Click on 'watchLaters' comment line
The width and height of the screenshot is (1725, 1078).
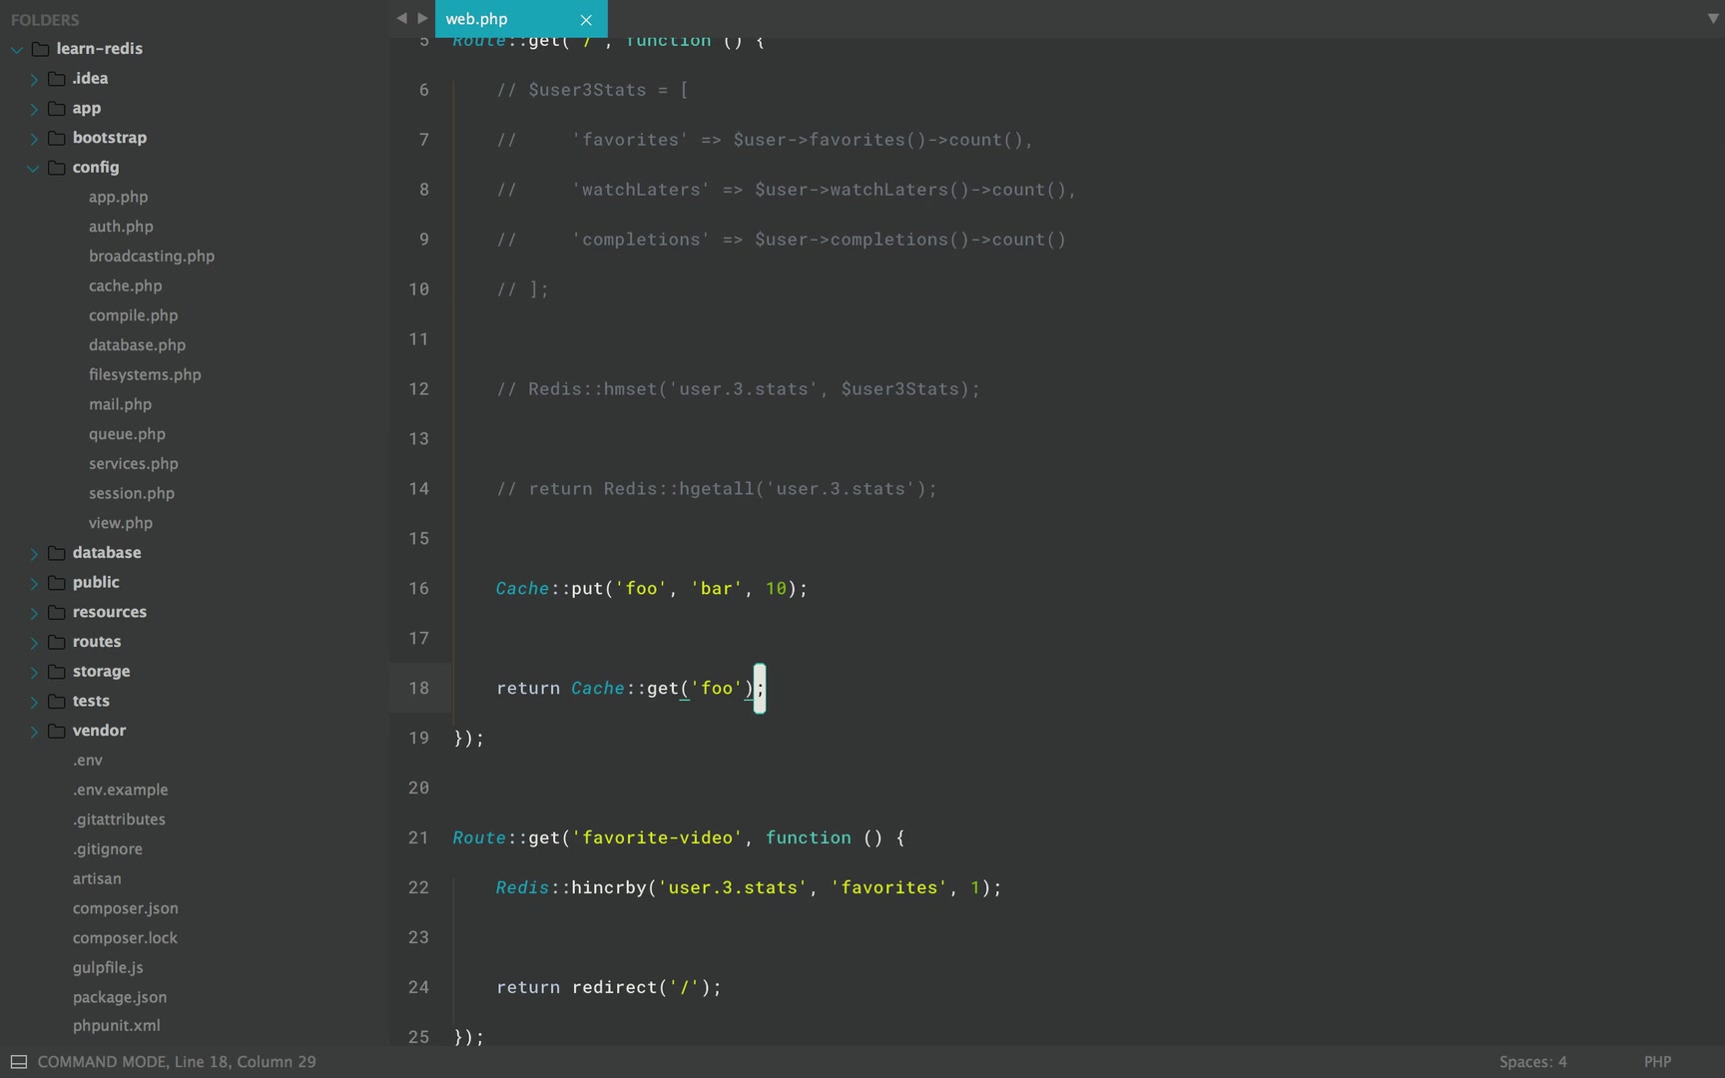(787, 190)
